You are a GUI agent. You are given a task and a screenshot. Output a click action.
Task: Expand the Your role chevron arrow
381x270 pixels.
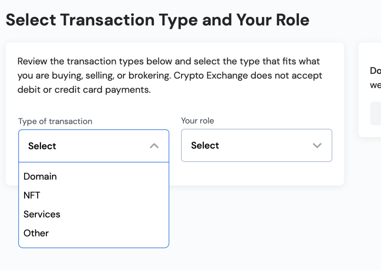tap(317, 145)
